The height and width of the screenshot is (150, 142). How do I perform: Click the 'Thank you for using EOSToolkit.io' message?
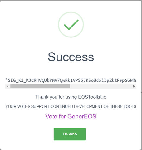click(x=71, y=97)
